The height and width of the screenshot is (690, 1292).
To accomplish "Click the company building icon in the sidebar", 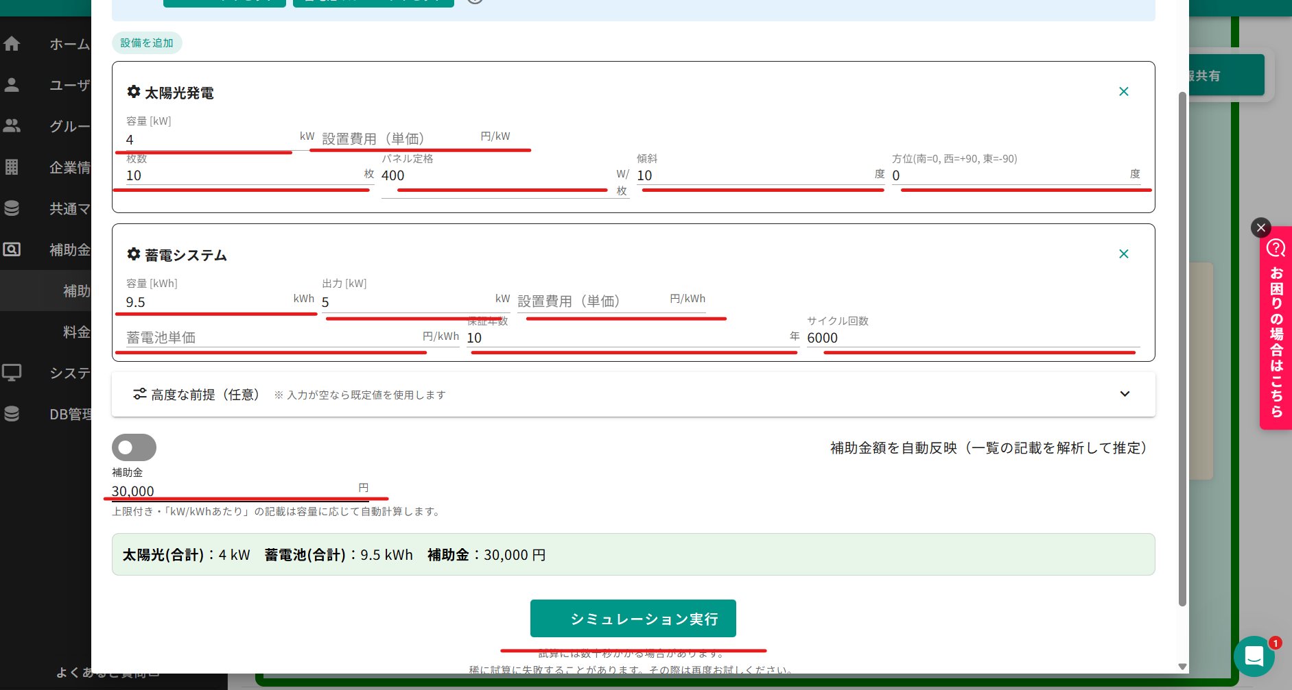I will 12,167.
